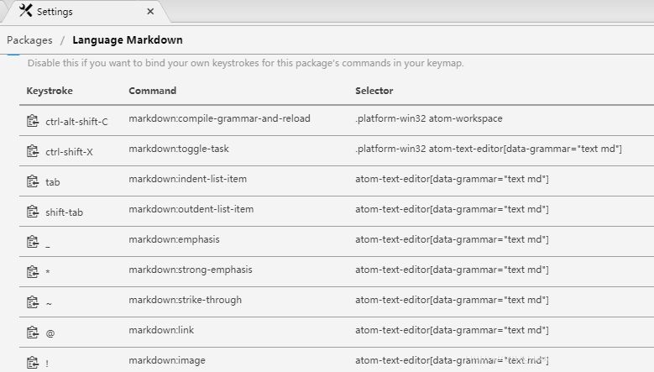Go to Packages breadcrumb link
The image size is (654, 372).
pyautogui.click(x=29, y=39)
